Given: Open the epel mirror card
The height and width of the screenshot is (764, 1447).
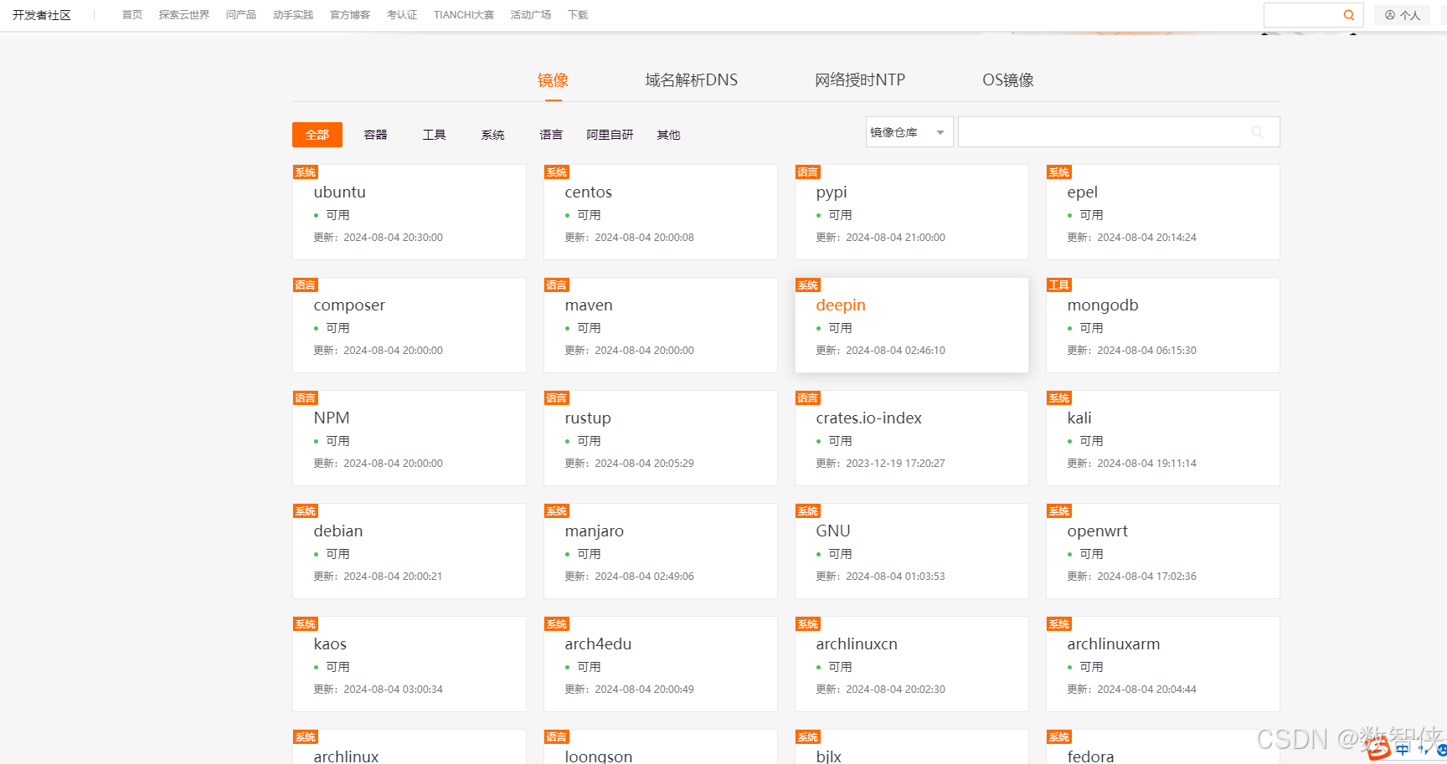Looking at the screenshot, I should [x=1163, y=212].
